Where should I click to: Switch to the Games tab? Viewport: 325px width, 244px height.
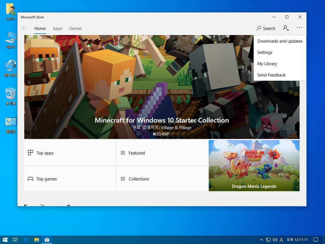coord(75,29)
